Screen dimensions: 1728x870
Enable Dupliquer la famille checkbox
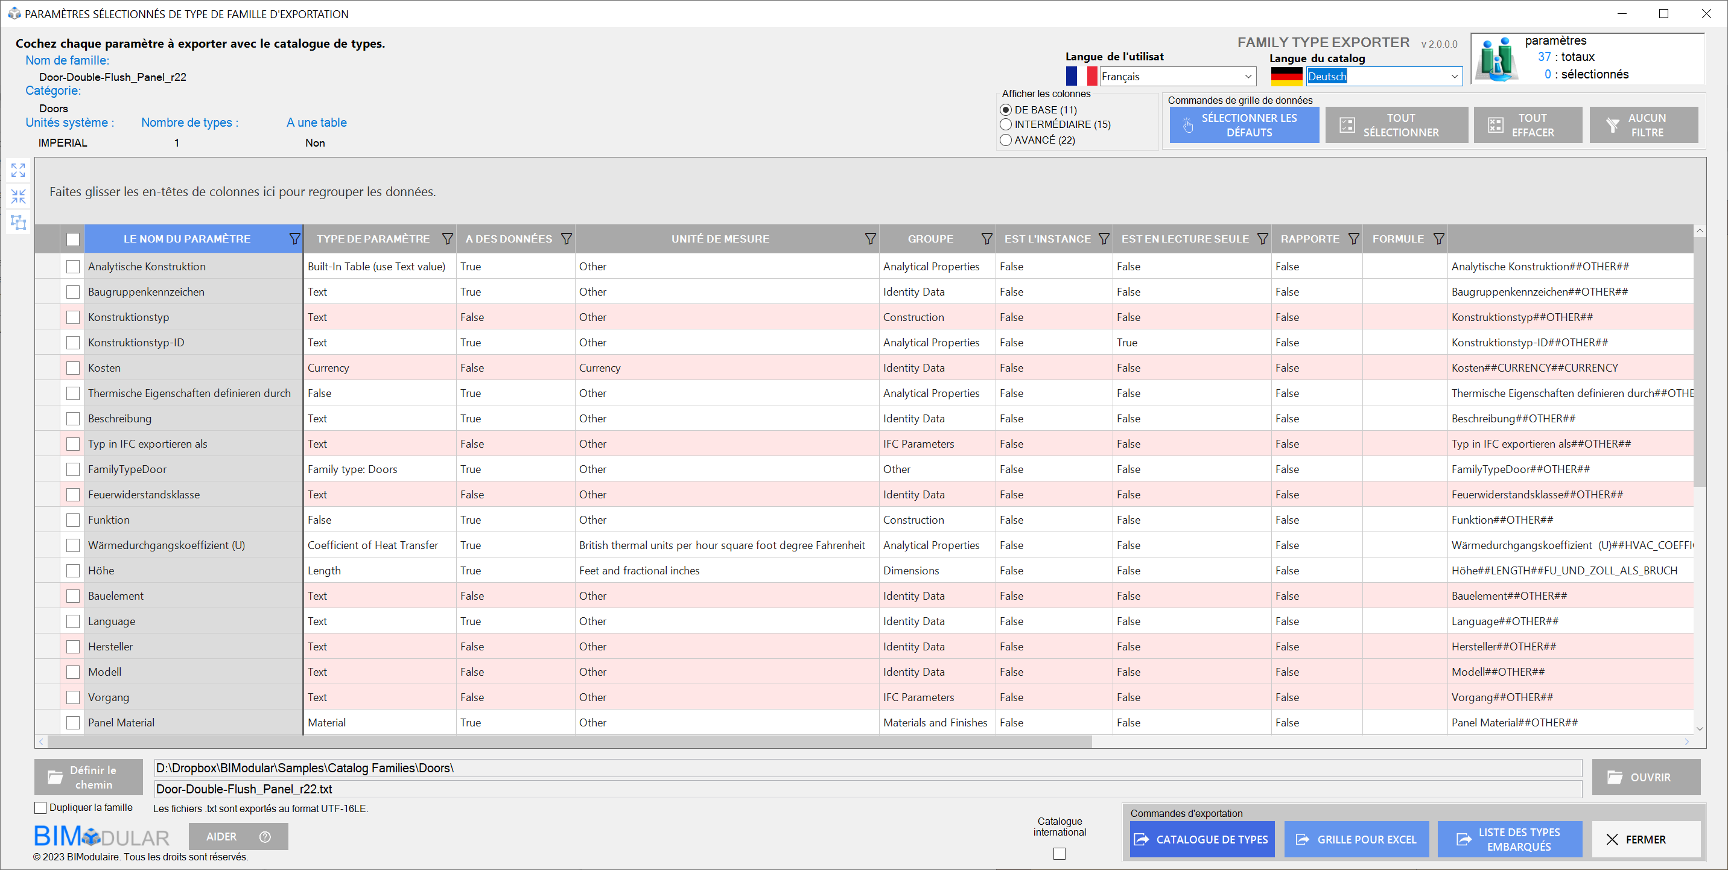tap(41, 808)
